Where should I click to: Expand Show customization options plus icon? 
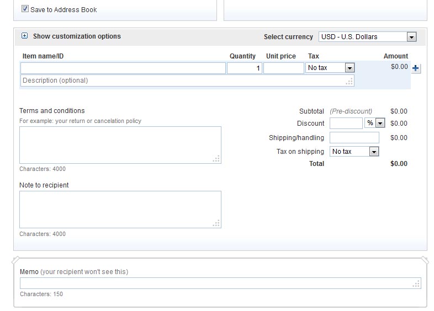pos(24,36)
